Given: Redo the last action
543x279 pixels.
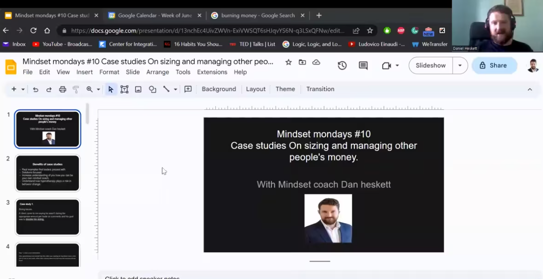Looking at the screenshot, I should tap(49, 89).
